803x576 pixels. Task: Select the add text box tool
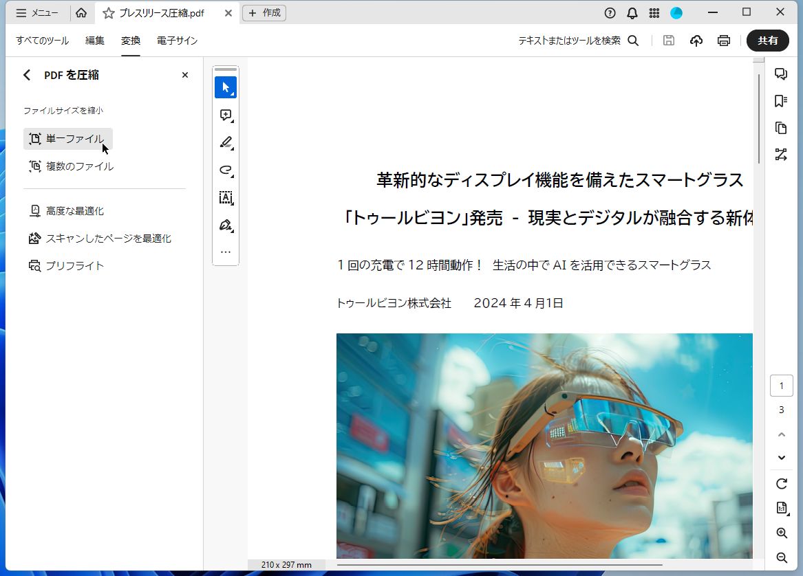point(226,197)
